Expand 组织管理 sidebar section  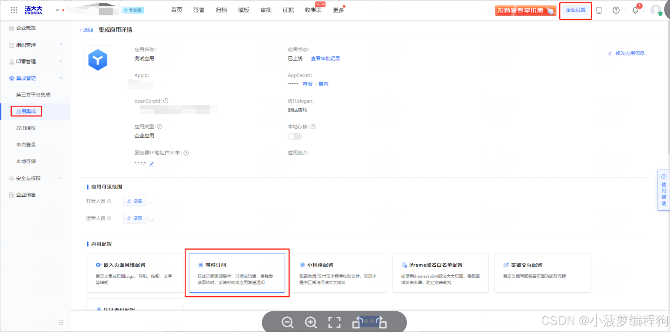click(35, 45)
